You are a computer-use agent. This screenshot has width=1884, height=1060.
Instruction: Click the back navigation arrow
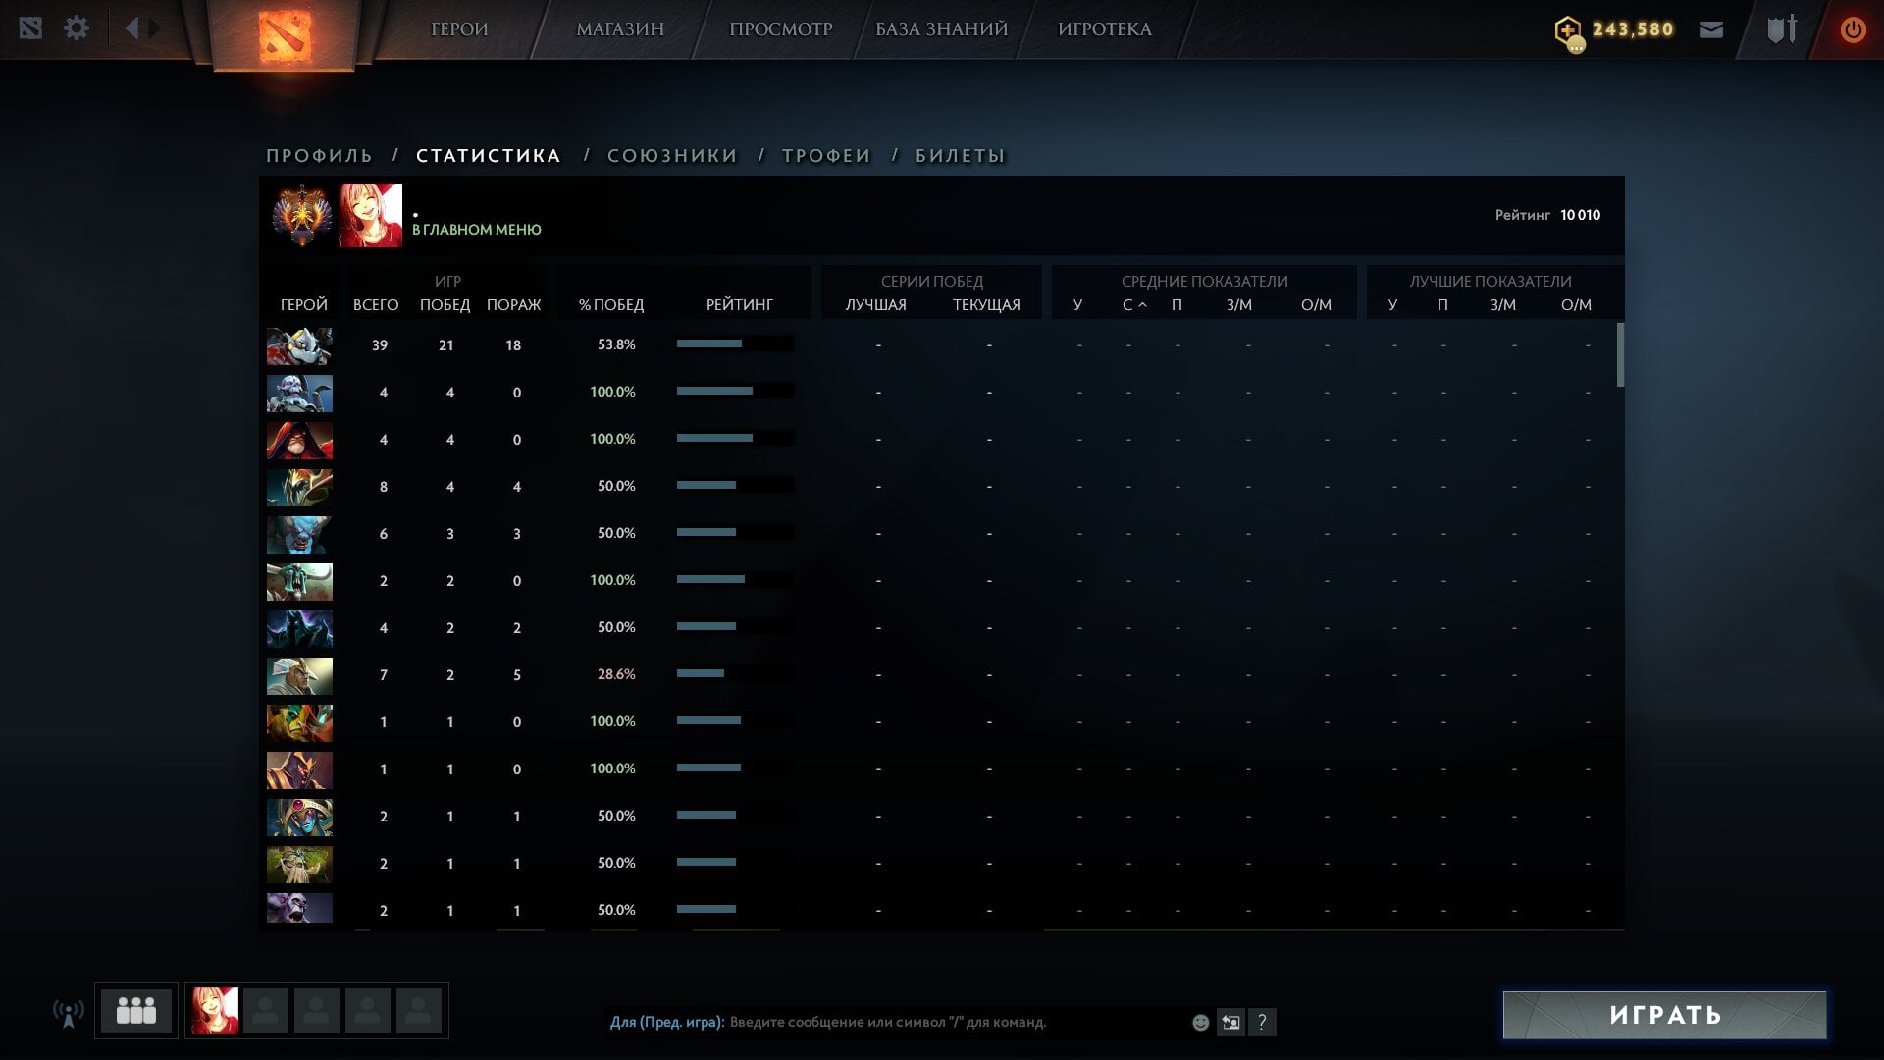[131, 28]
